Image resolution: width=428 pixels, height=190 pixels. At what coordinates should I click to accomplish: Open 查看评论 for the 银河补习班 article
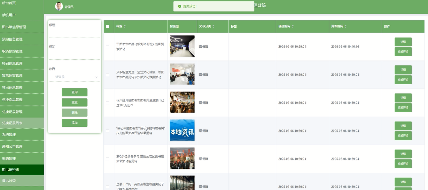tap(403, 52)
